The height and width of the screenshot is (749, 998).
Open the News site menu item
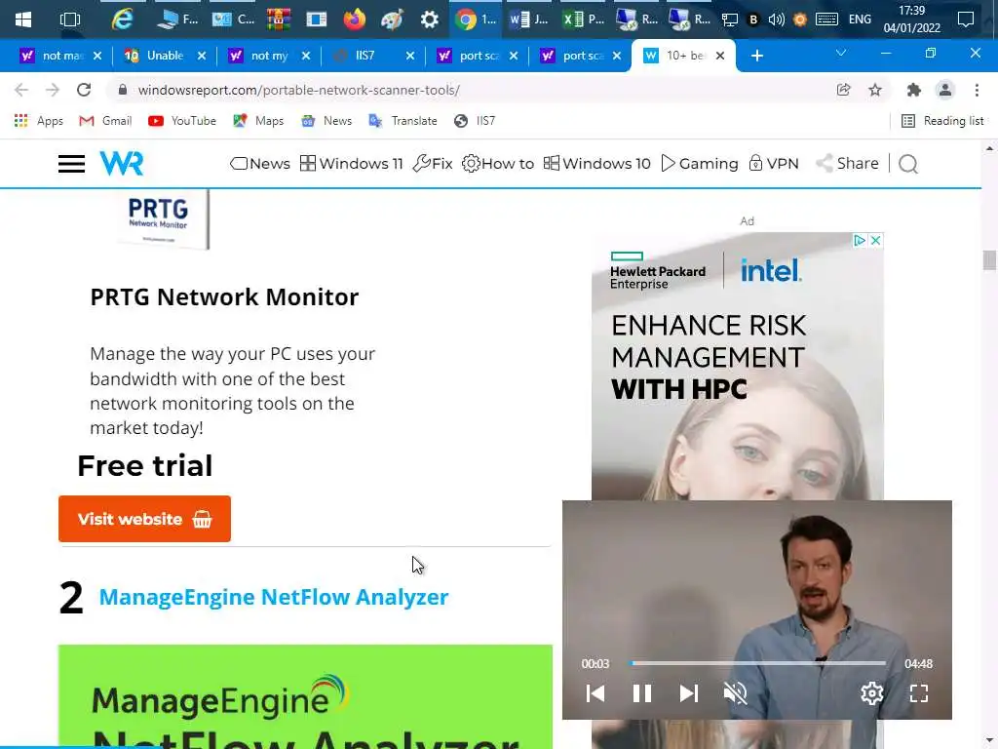point(259,164)
